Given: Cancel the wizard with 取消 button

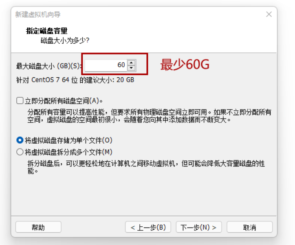Looking at the screenshot, I should pyautogui.click(x=250, y=227).
